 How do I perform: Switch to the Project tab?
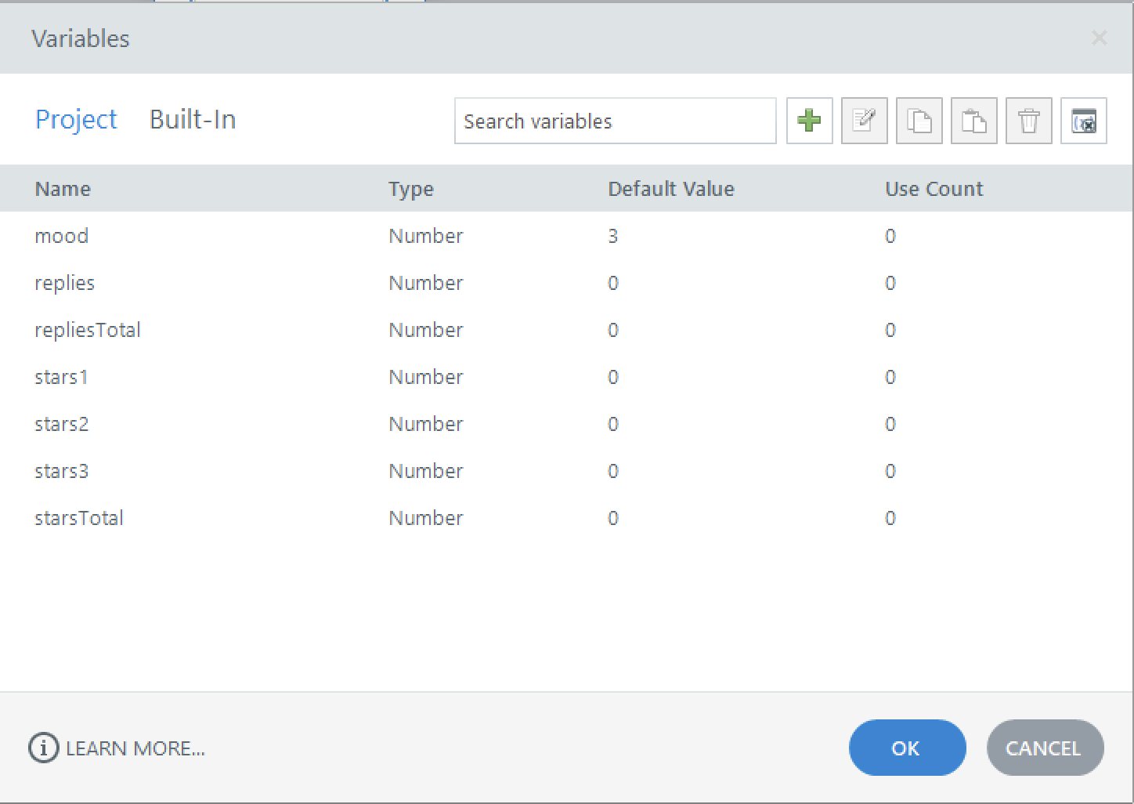(76, 119)
